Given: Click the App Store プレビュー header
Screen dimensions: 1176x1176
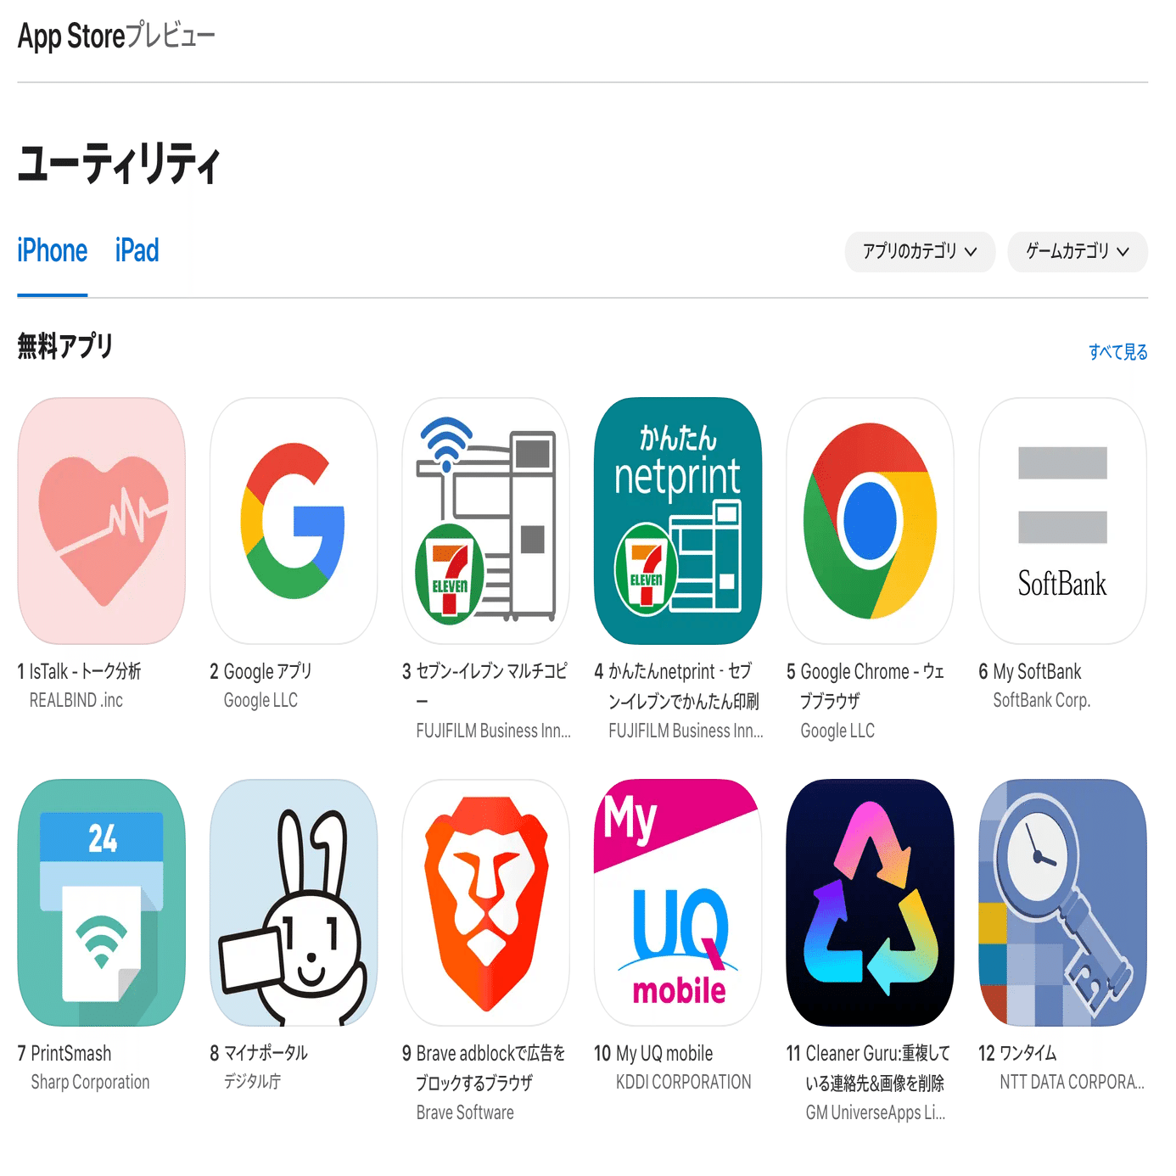Looking at the screenshot, I should click(x=116, y=36).
